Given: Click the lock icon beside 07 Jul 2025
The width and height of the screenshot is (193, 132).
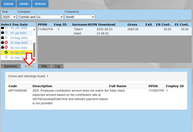Looking at the screenshot, I should [x=2, y=33].
